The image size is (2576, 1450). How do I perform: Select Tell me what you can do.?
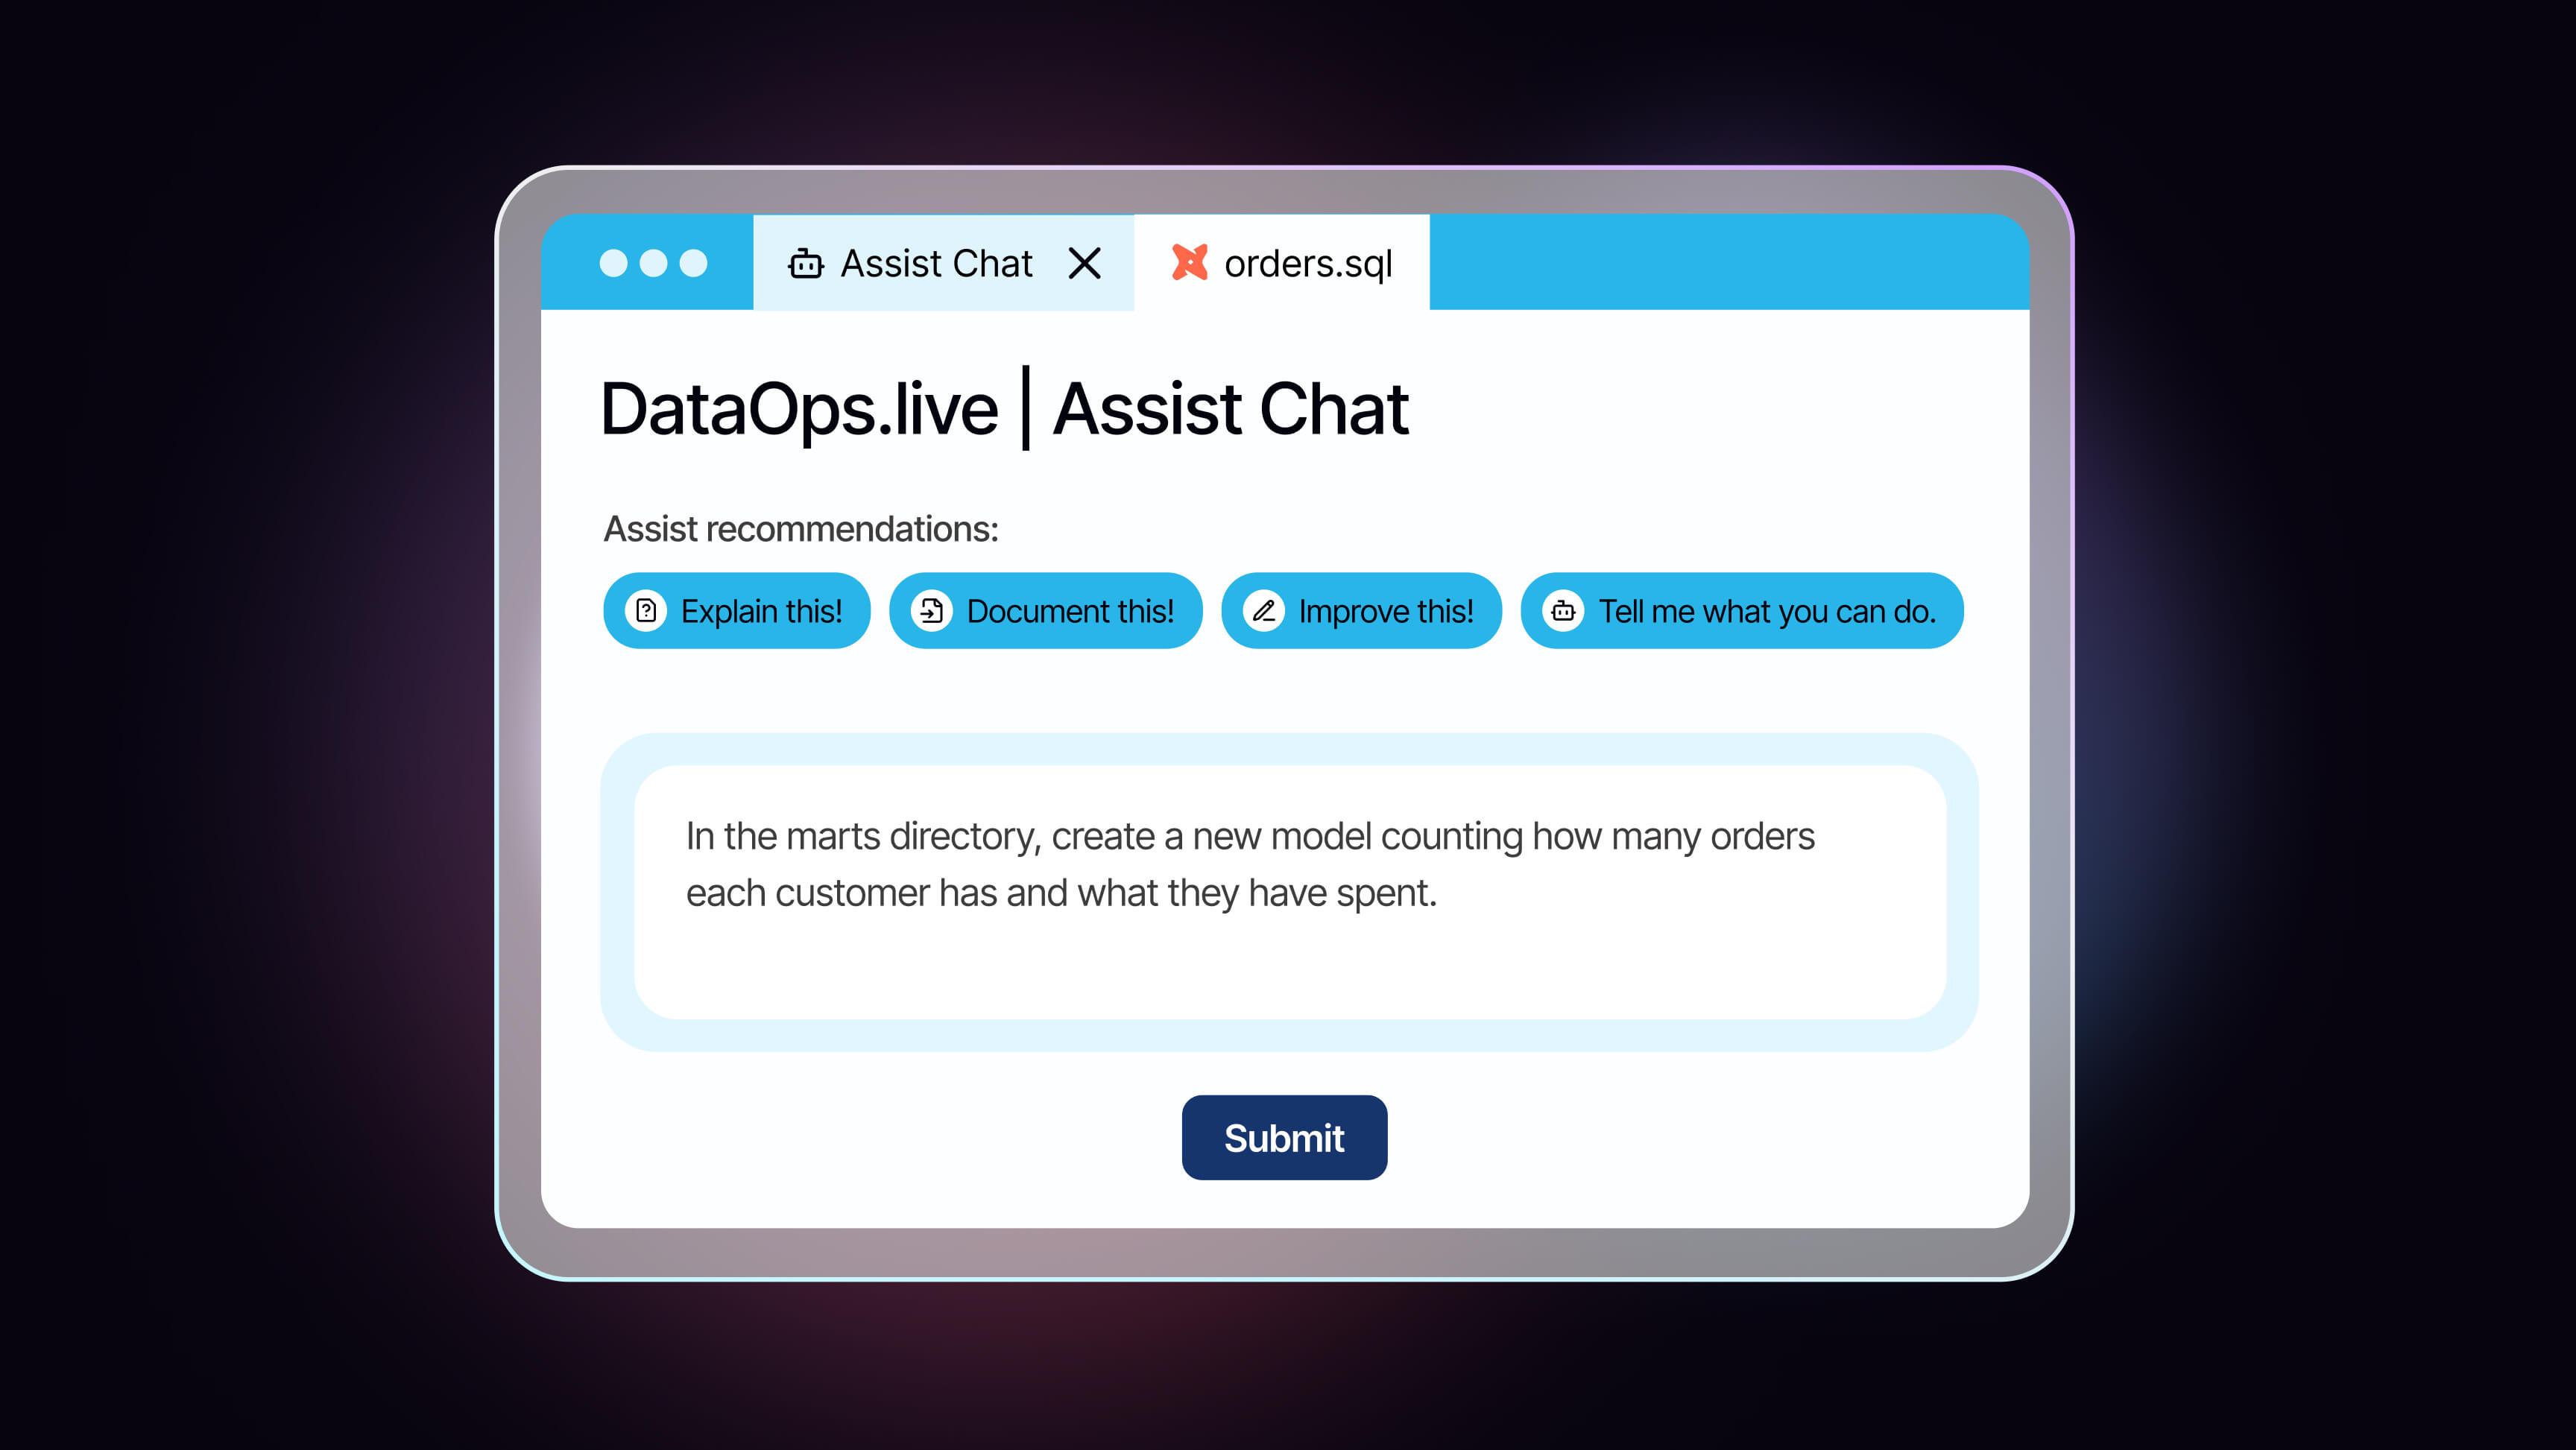coord(1742,610)
